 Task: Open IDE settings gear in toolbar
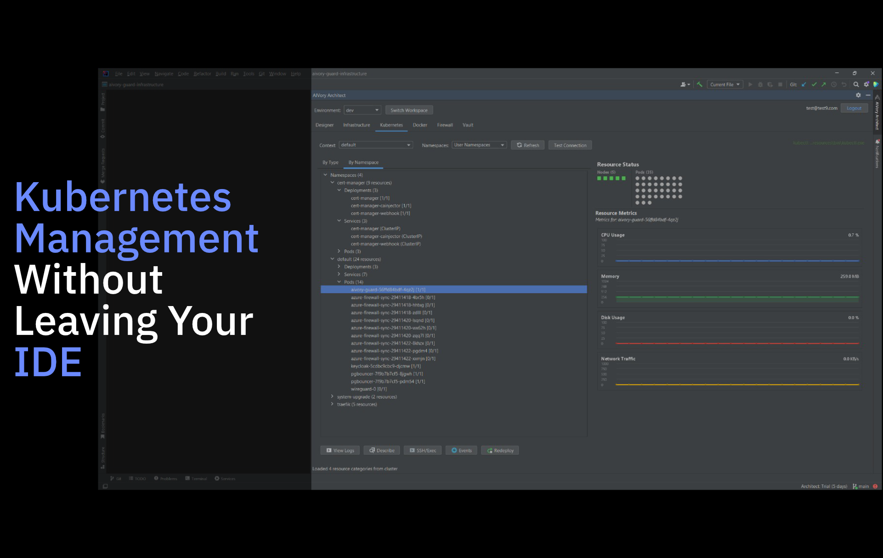(x=866, y=84)
